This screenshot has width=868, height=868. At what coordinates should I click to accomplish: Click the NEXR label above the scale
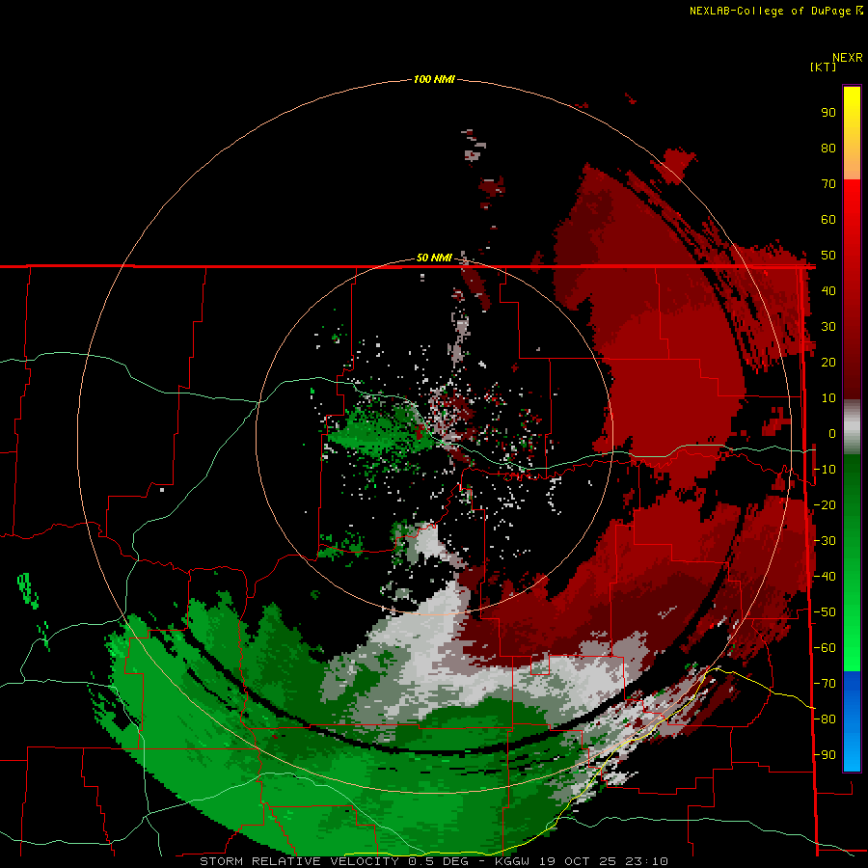click(848, 58)
